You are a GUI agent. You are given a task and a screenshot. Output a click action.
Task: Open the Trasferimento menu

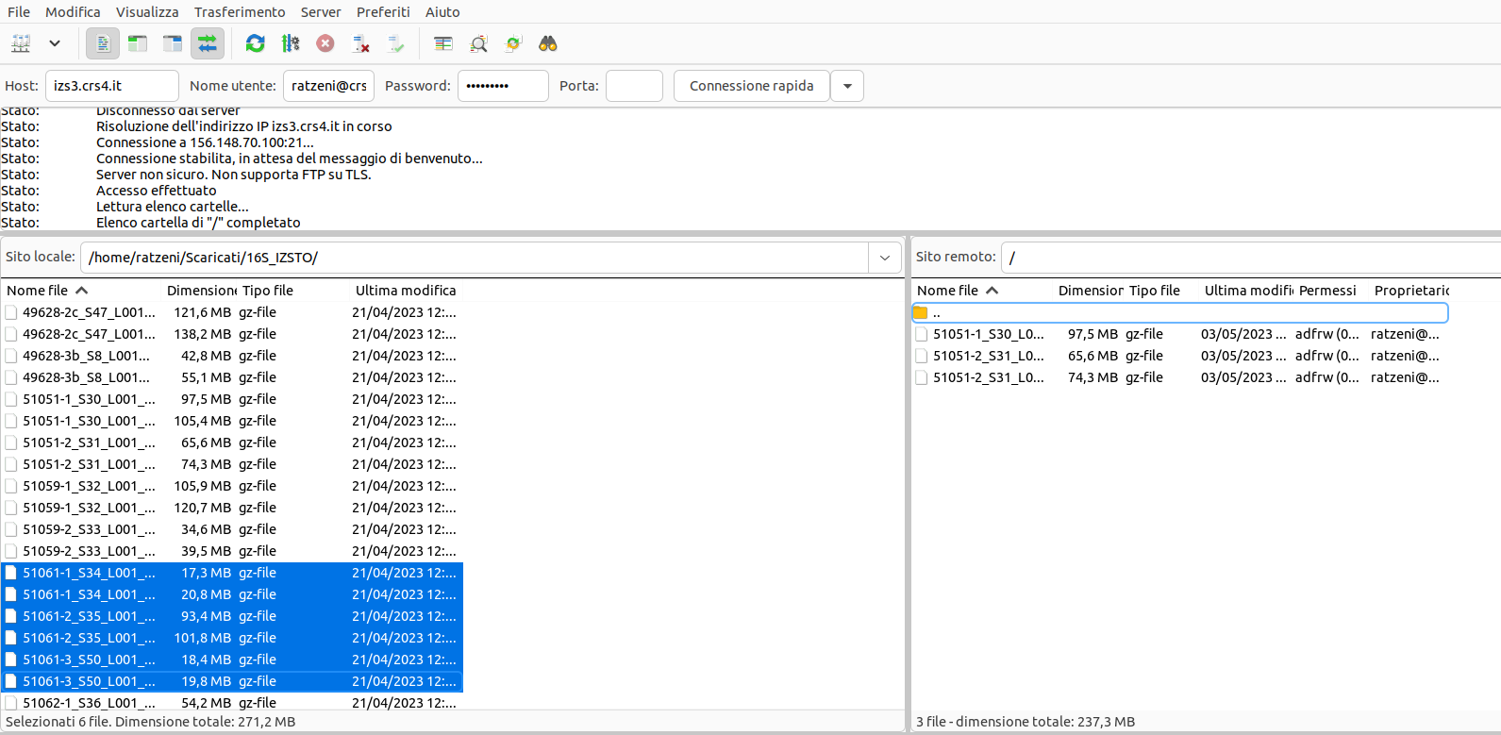pyautogui.click(x=240, y=12)
